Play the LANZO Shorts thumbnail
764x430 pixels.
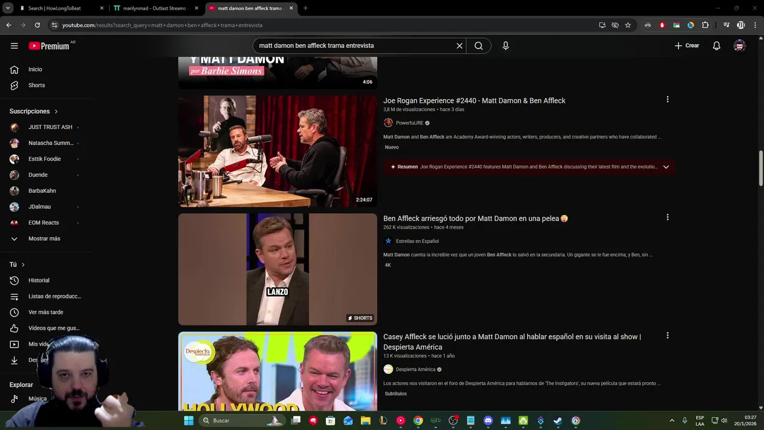[278, 269]
